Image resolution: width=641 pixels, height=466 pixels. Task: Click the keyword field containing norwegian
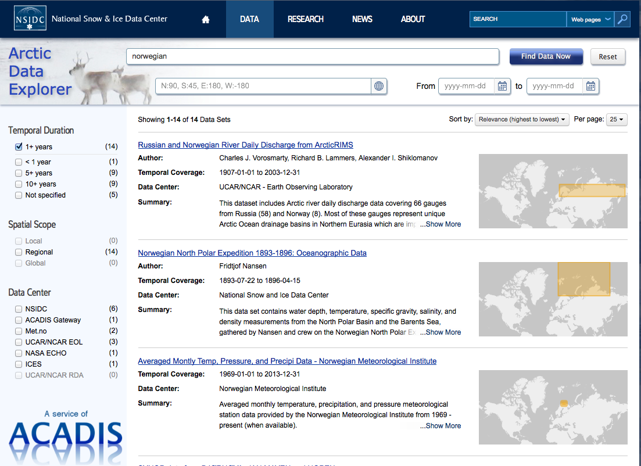click(313, 56)
